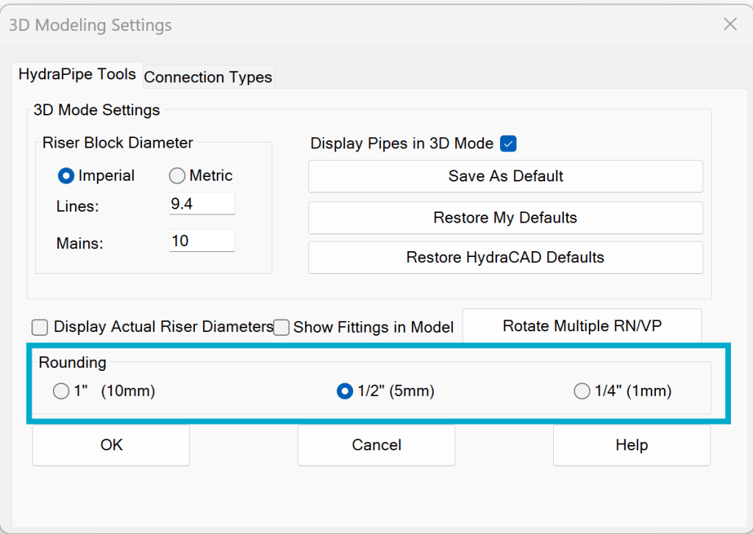Click the Riser Block Diameter group label
753x534 pixels.
118,142
